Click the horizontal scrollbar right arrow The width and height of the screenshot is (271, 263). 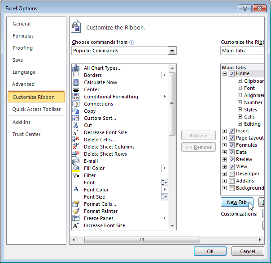pos(260,240)
